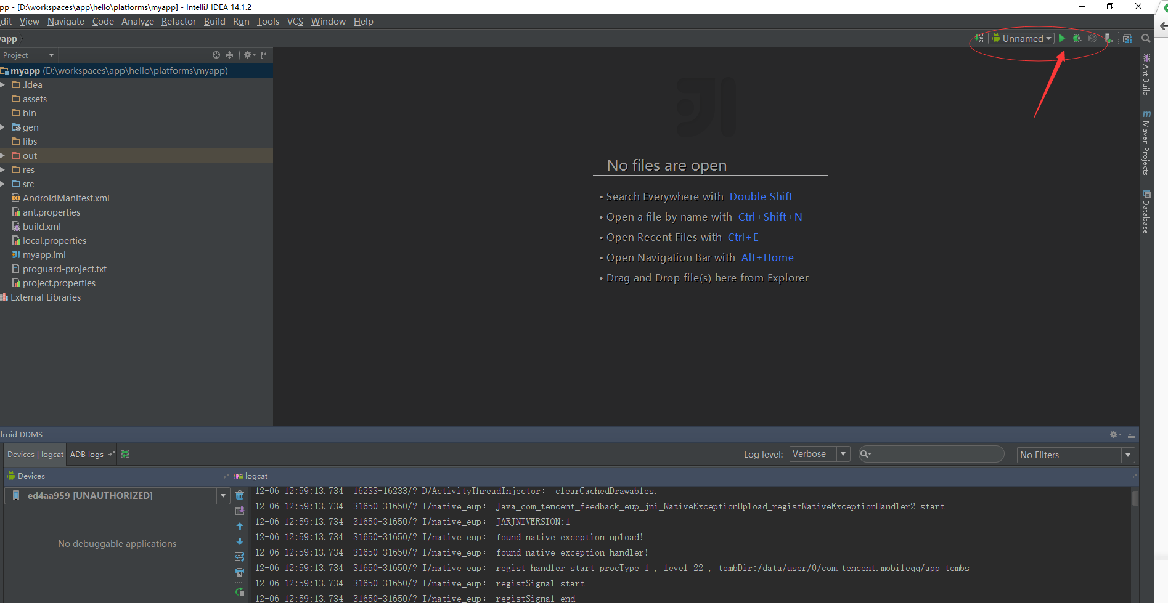Click the logcat search input field
The height and width of the screenshot is (603, 1168).
[x=931, y=454]
